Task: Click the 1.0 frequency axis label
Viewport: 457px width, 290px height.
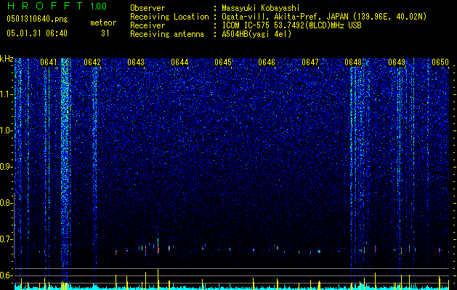Action: click(x=6, y=130)
